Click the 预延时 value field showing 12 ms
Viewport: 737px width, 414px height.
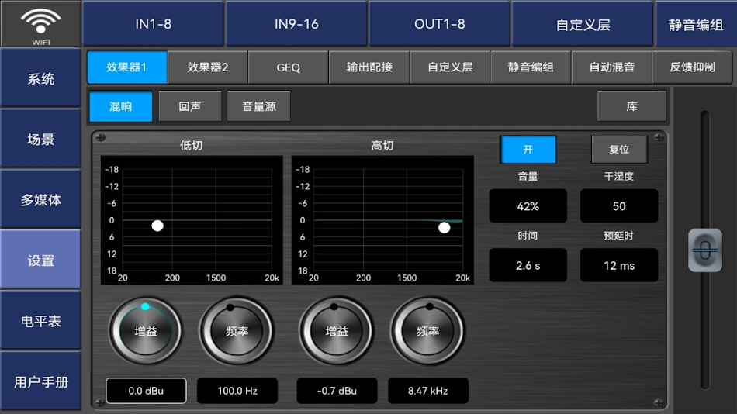619,265
